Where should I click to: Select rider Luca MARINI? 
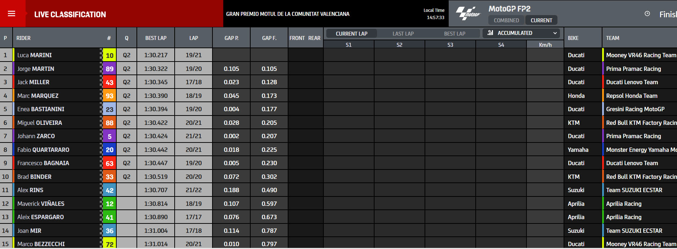point(35,55)
